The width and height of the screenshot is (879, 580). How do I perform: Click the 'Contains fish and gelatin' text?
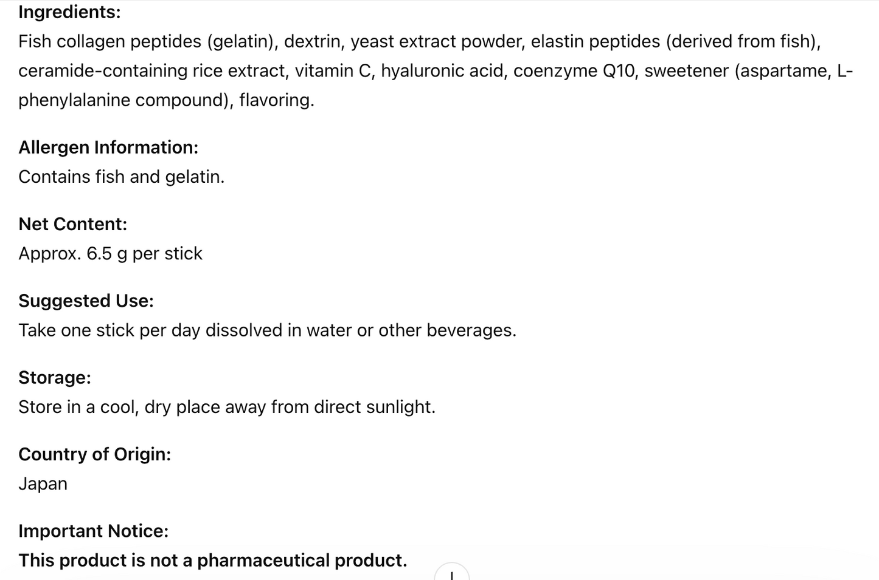tap(122, 177)
